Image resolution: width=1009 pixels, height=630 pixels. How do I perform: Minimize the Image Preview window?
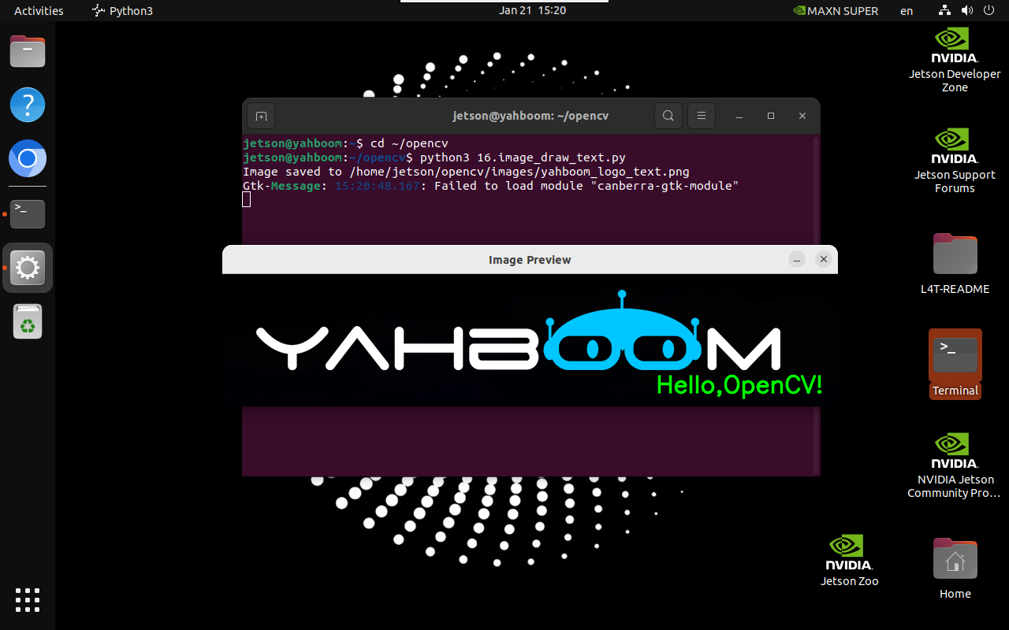tap(797, 259)
